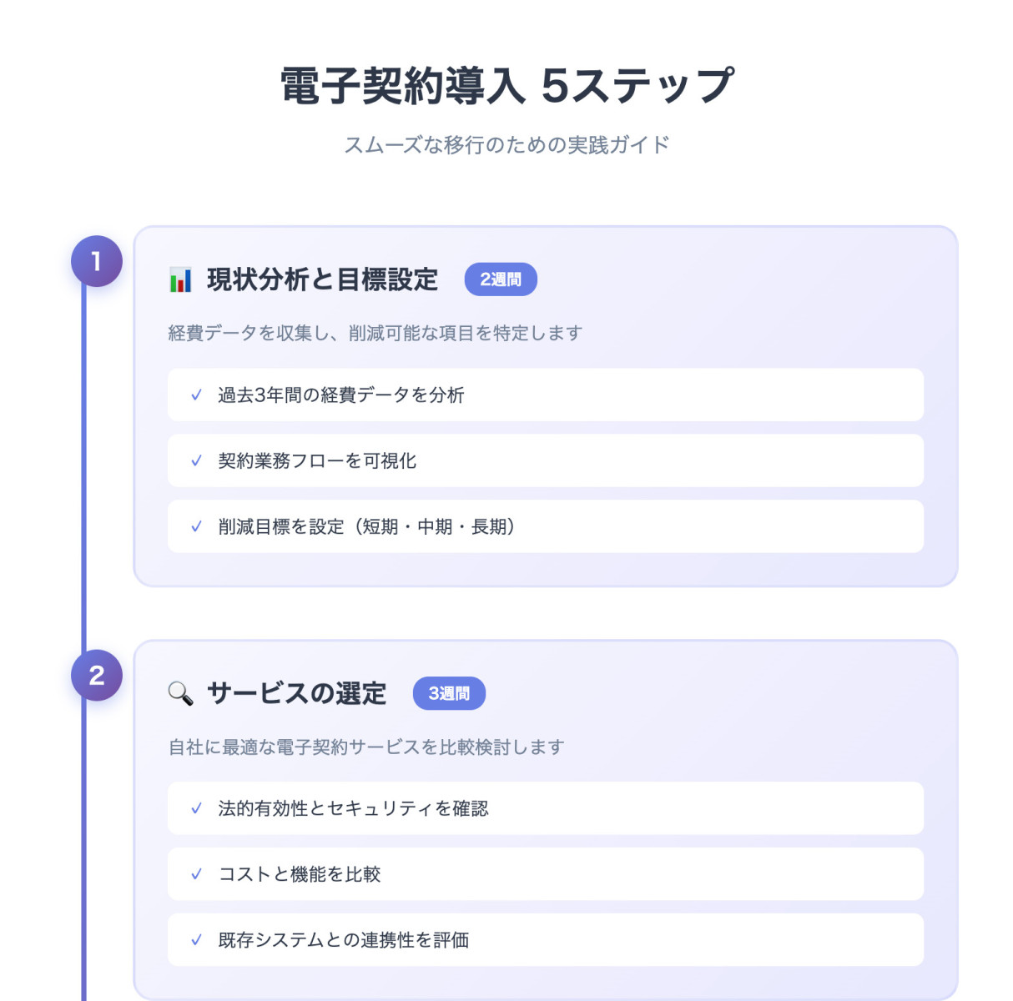Click checkmark beside 既存システムとの連携性を評価
This screenshot has width=1013, height=1001.
point(197,940)
